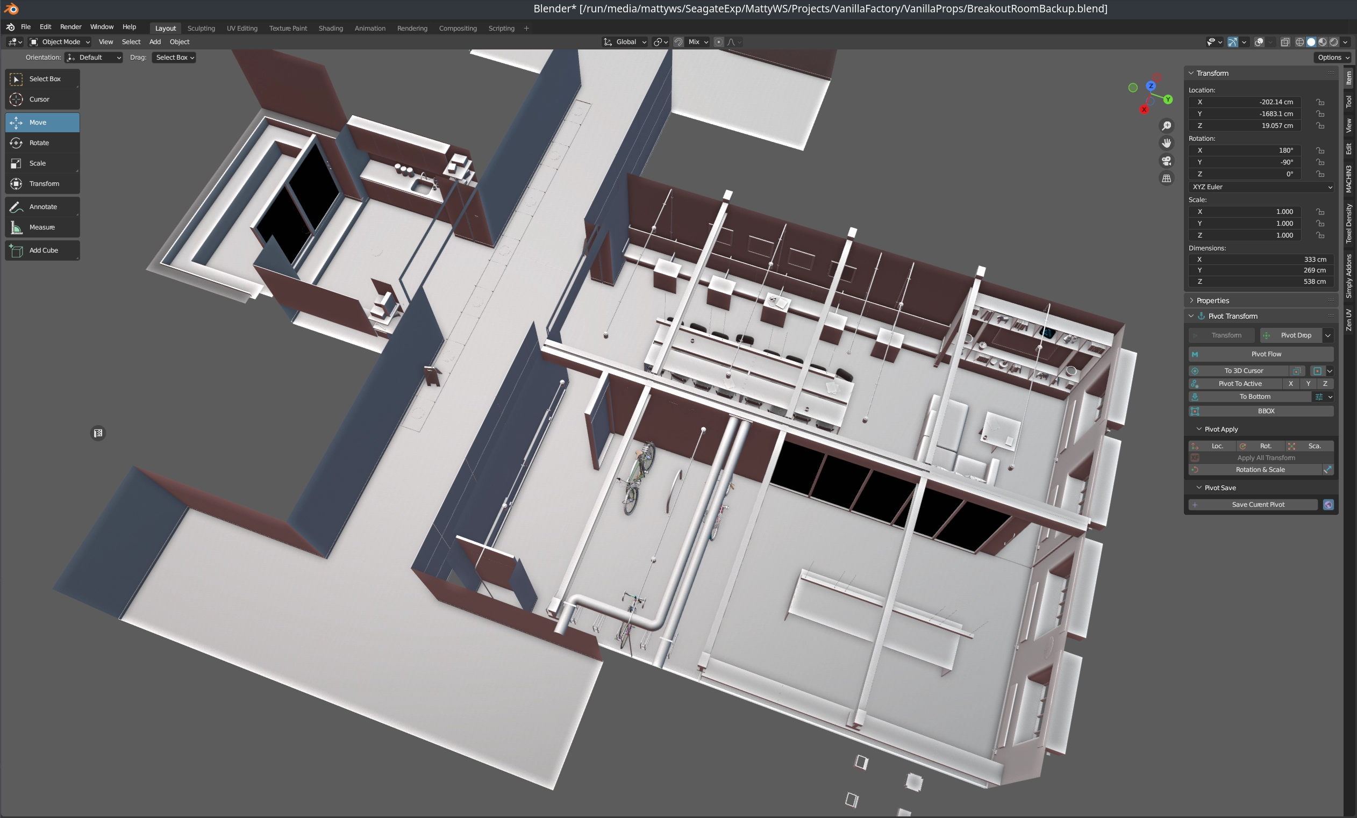Screen dimensions: 1357x818
Task: Click the green Y axis gizmo ball
Action: click(1168, 99)
